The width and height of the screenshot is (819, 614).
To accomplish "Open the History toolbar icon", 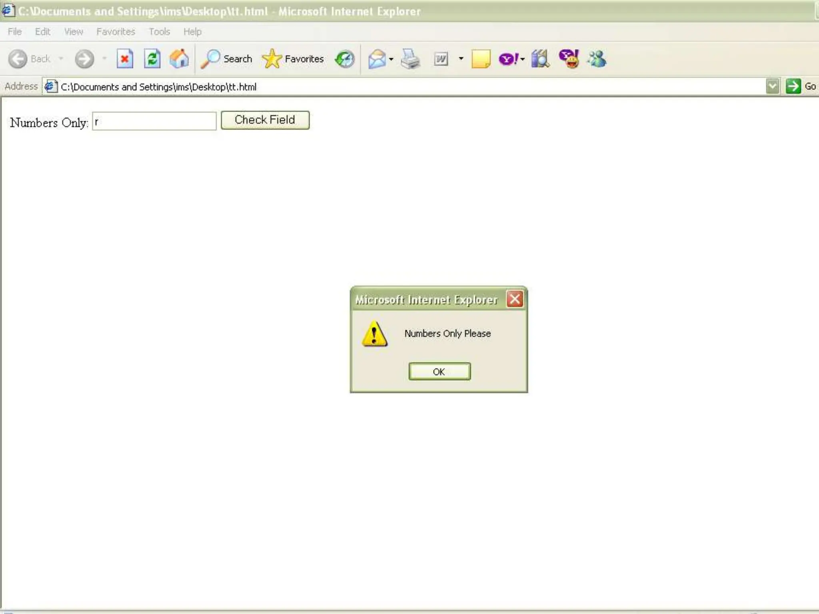I will tap(345, 59).
